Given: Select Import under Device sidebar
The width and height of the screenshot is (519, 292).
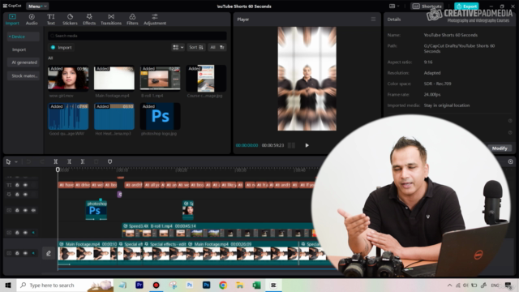Looking at the screenshot, I should tap(19, 49).
